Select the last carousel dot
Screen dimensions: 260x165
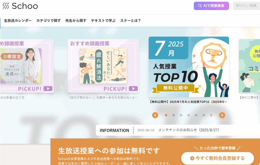pyautogui.click(x=211, y=115)
